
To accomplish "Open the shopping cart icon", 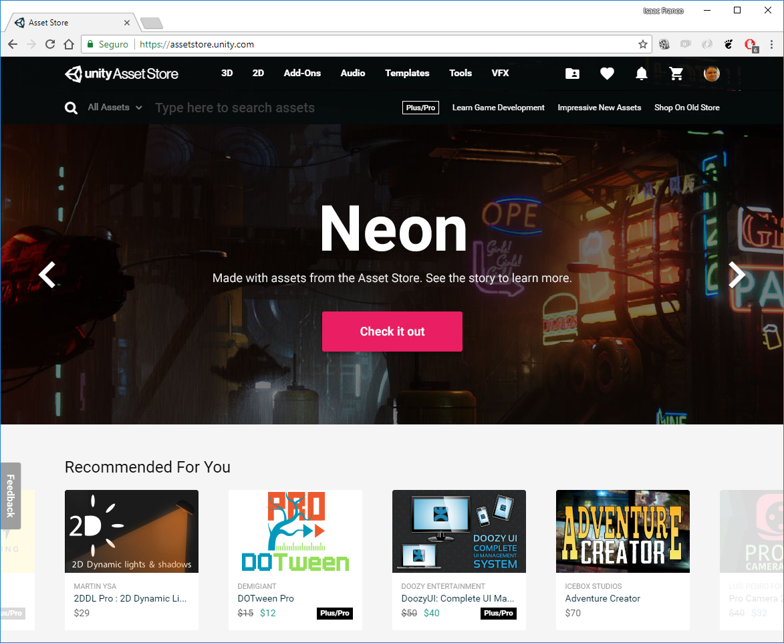I will [x=676, y=74].
